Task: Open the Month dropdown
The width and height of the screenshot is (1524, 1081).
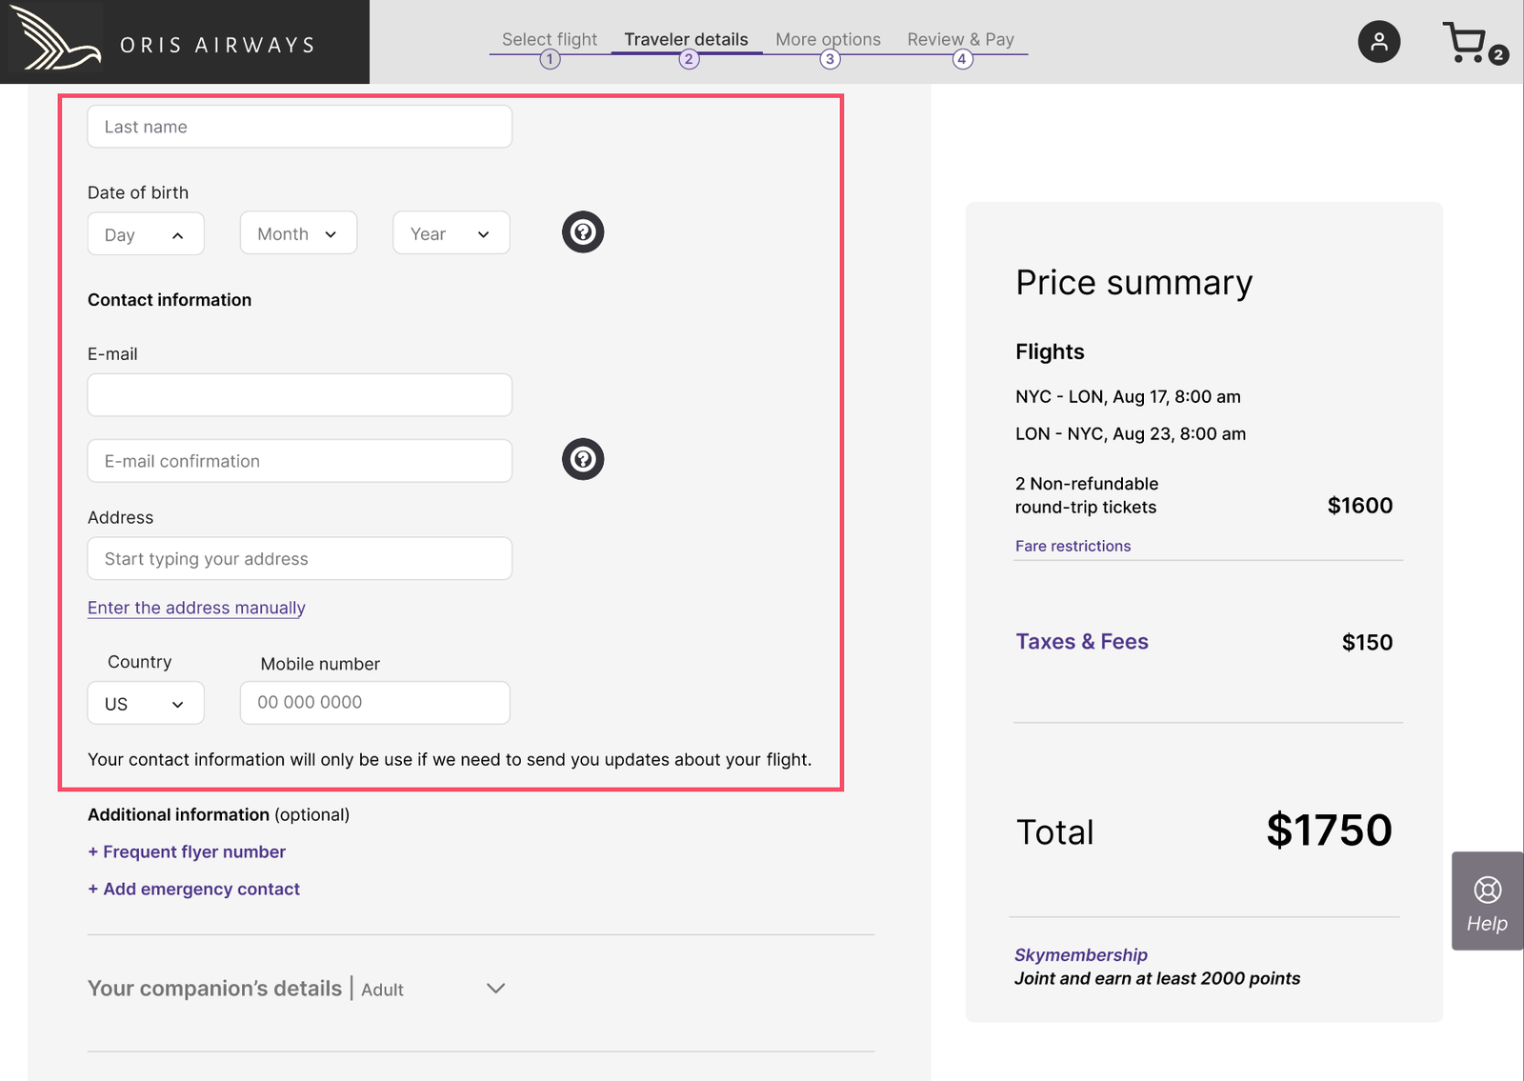Action: (298, 234)
